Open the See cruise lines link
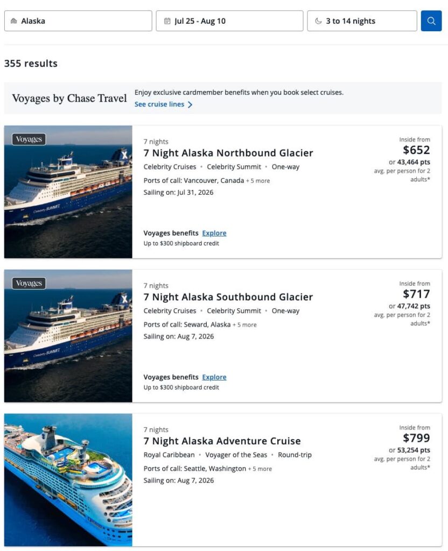 point(159,104)
